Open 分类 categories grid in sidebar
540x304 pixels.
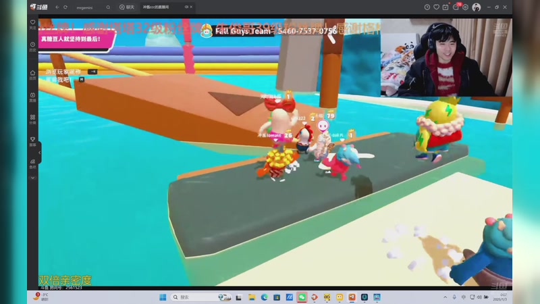click(x=32, y=120)
